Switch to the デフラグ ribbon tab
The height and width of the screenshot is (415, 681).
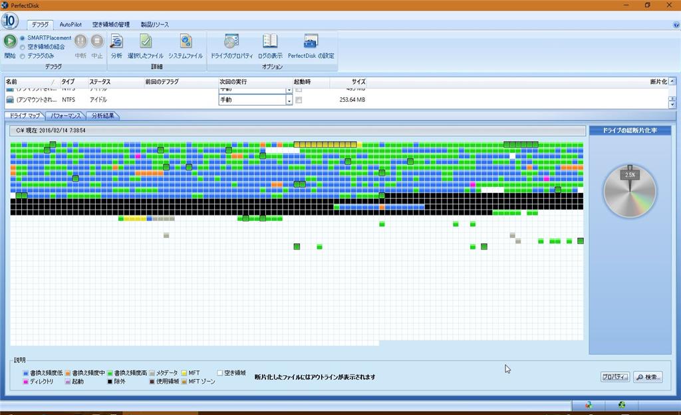[40, 25]
